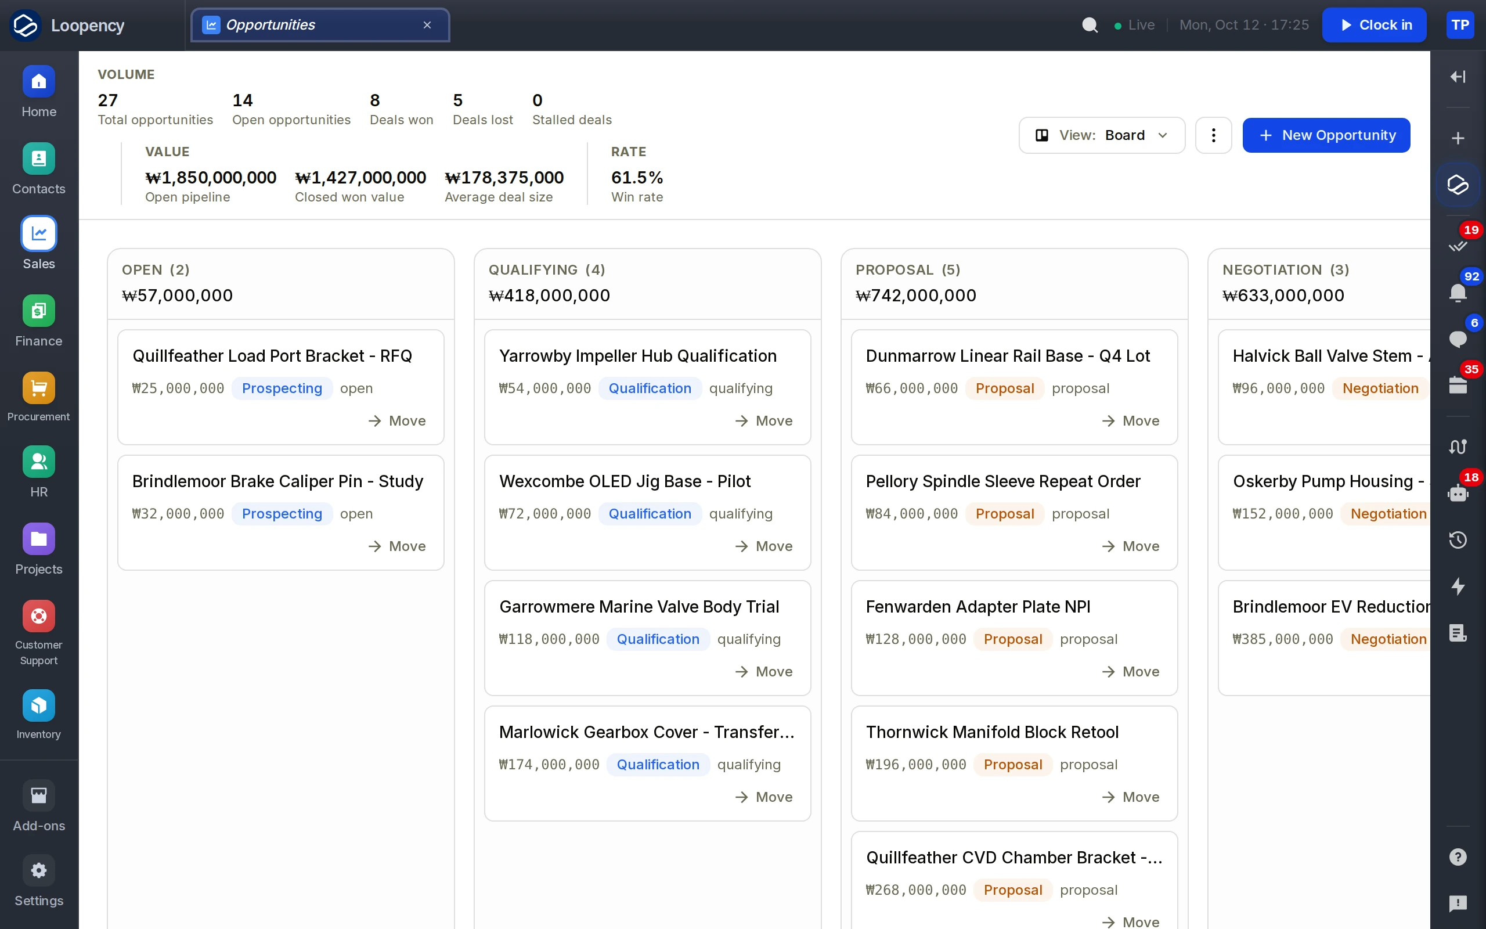This screenshot has width=1486, height=929.
Task: Open the lightning bolt quick actions
Action: coord(1458,587)
